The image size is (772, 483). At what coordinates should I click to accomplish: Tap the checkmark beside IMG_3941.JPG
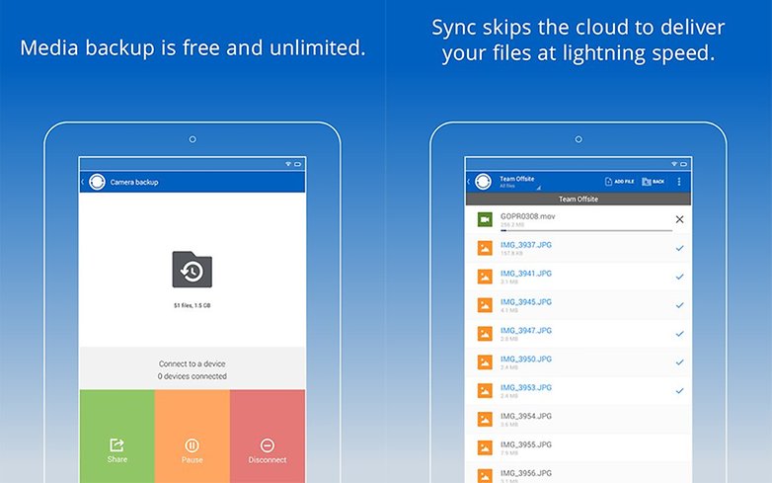(679, 277)
